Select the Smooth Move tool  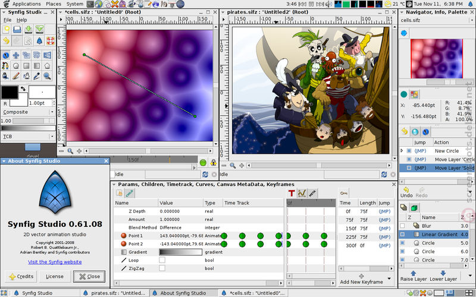coord(16,55)
